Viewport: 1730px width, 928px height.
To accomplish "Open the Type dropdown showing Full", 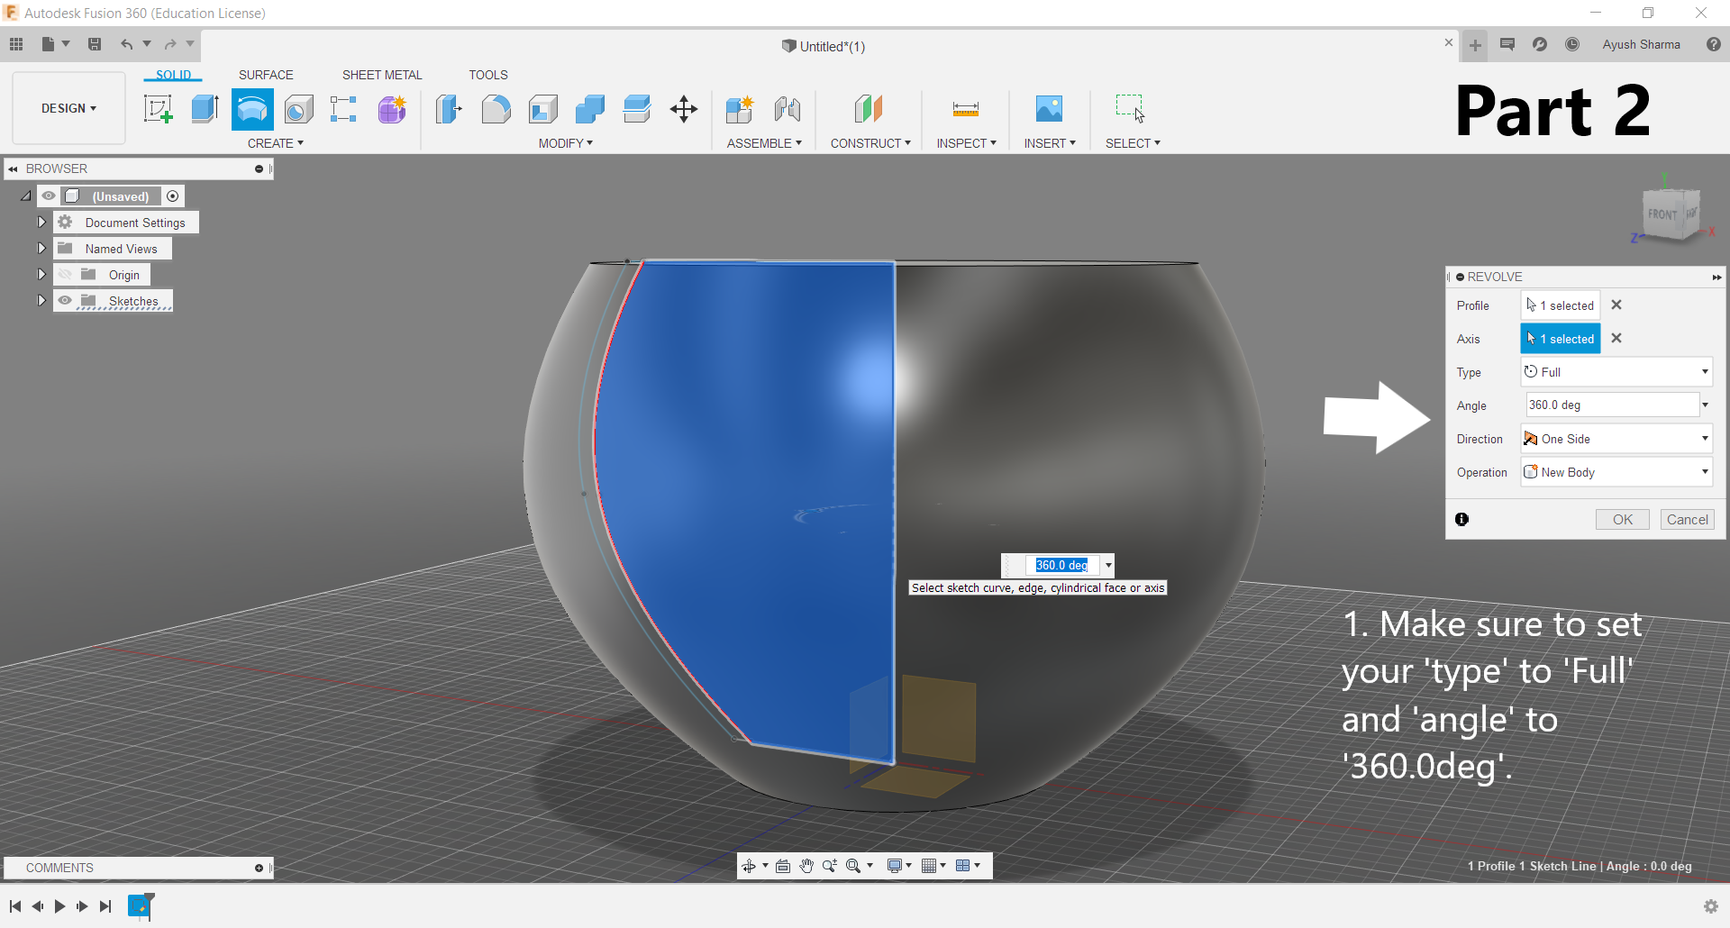I will point(1616,372).
